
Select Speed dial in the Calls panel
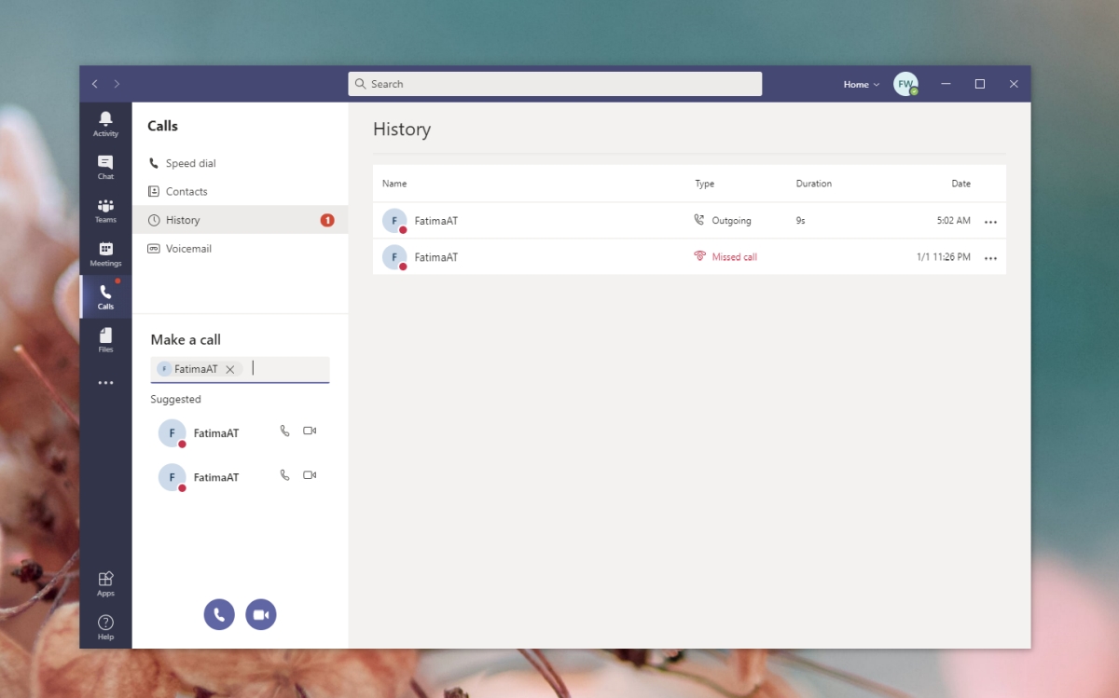pyautogui.click(x=189, y=162)
